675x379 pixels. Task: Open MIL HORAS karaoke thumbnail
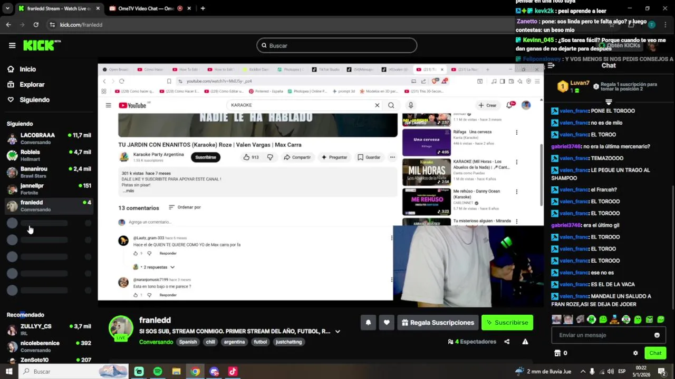click(x=427, y=171)
